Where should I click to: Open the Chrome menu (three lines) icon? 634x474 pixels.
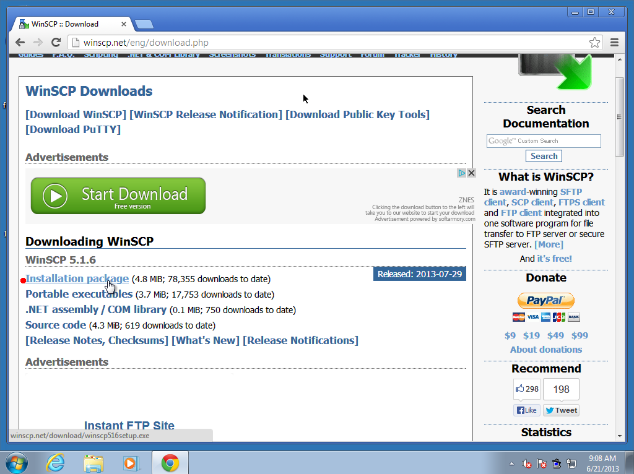coord(614,43)
